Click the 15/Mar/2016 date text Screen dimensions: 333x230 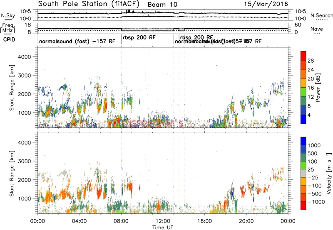[x=266, y=4]
